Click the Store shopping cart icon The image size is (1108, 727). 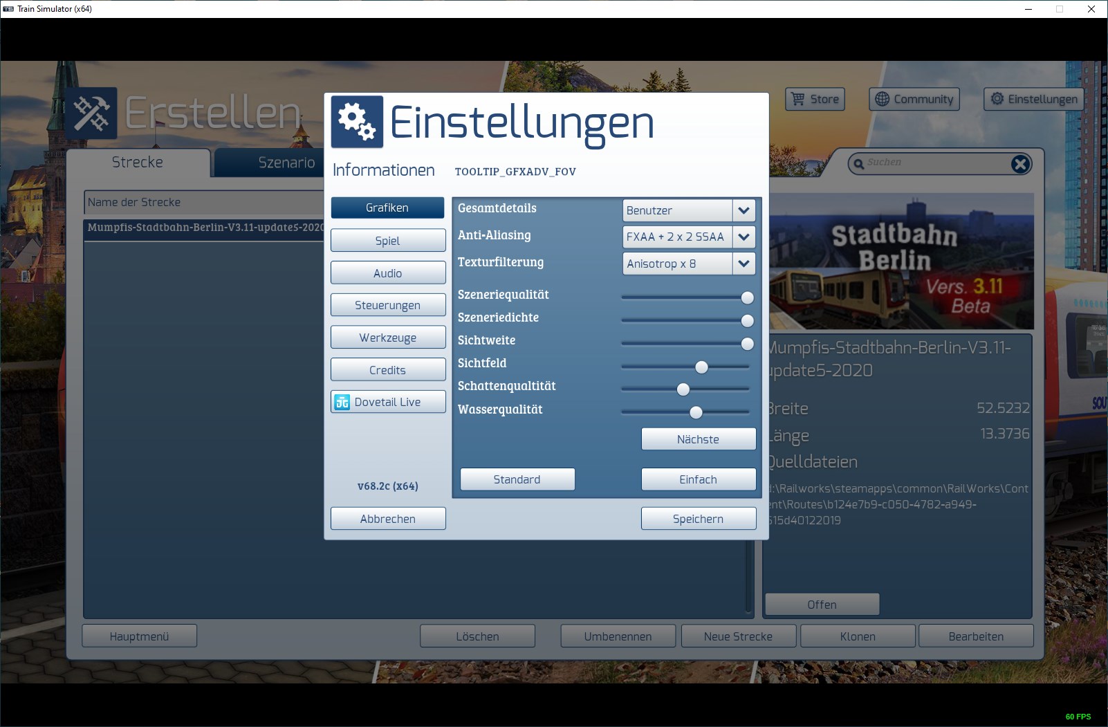point(798,99)
